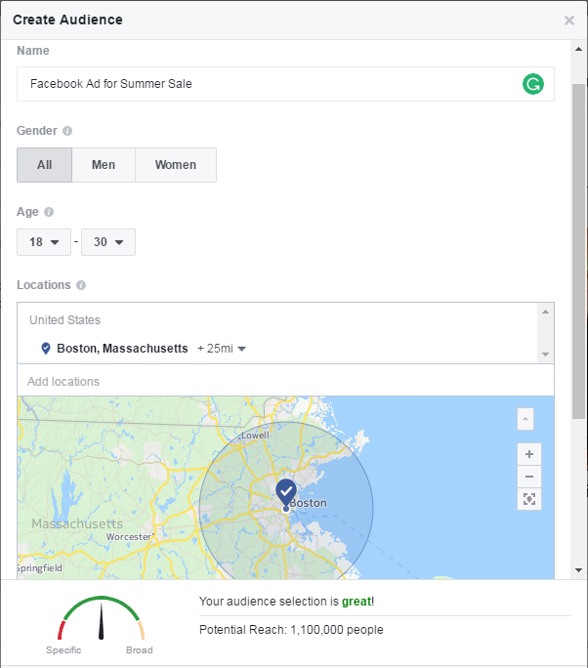This screenshot has height=668, width=588.
Task: Click the United States heading in locations
Action: point(64,320)
